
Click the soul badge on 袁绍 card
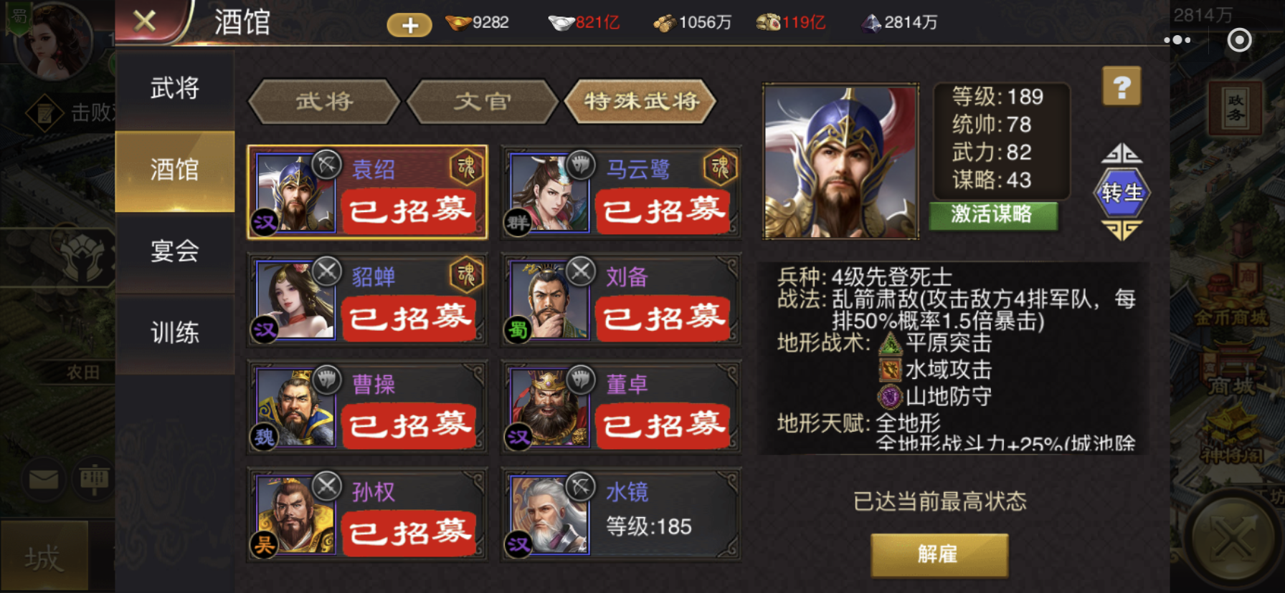point(466,168)
